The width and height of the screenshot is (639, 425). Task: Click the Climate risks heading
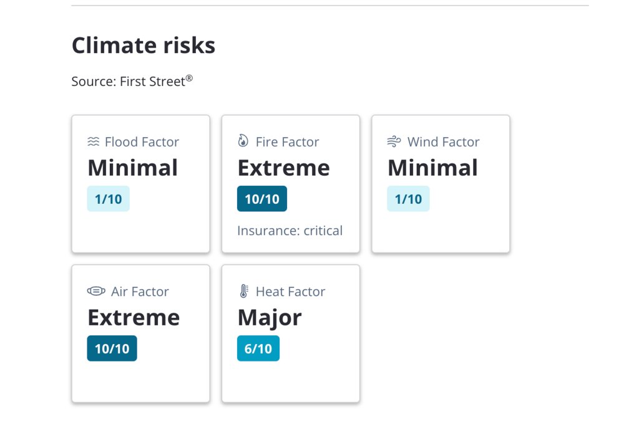(143, 45)
